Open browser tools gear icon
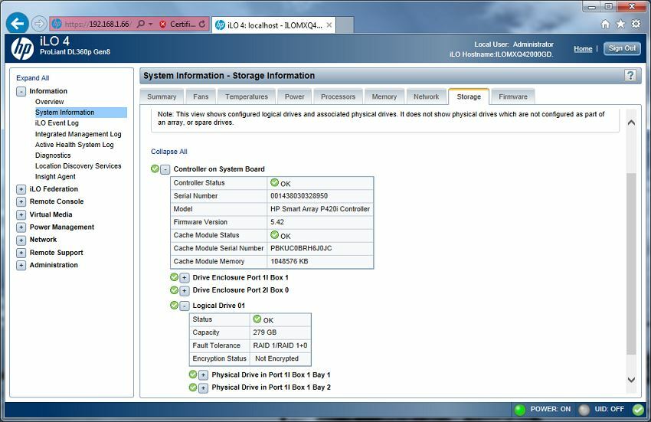651x422 pixels. tap(636, 24)
